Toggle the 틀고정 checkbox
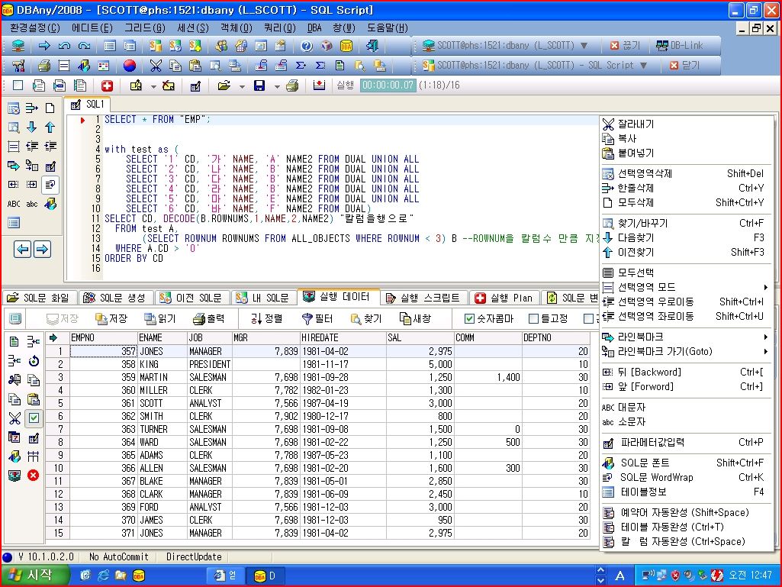Screen dimensions: 782x587 [533, 318]
